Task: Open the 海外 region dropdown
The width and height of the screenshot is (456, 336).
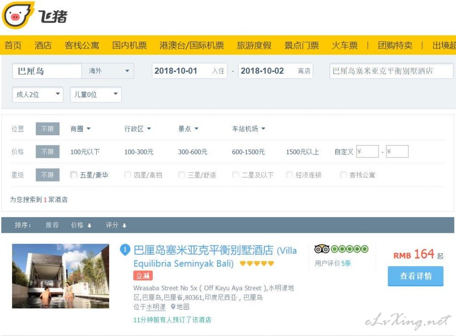Action: (x=108, y=71)
